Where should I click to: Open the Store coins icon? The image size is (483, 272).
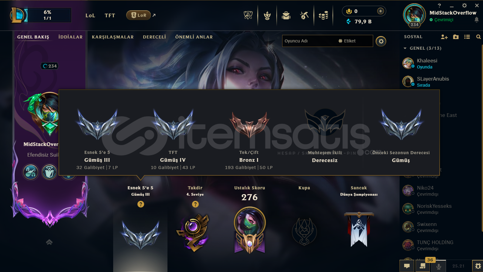click(323, 15)
